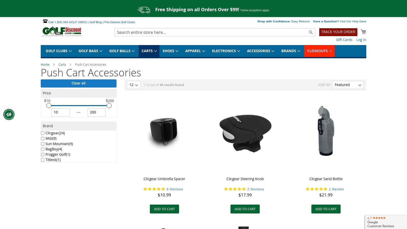Open the 12 results-per-page dropdown

pos(133,85)
